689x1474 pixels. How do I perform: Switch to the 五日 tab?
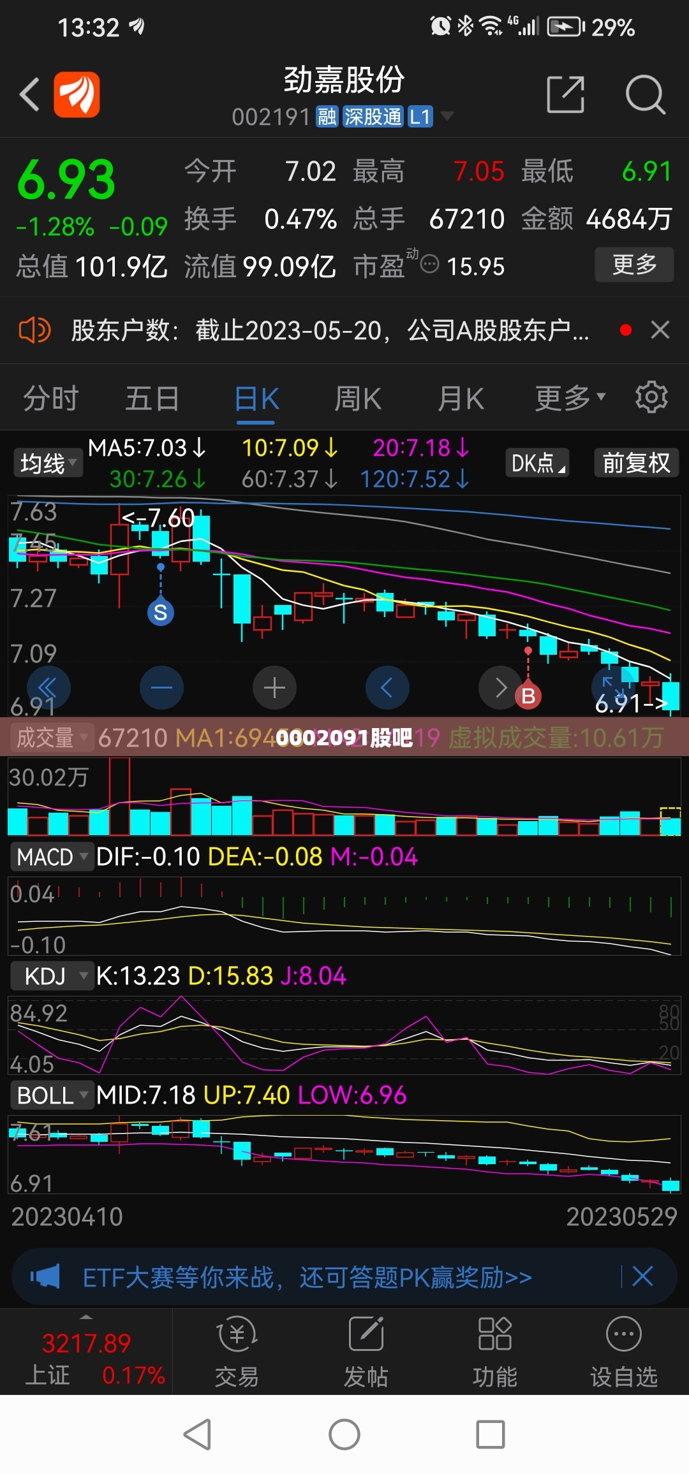[152, 399]
